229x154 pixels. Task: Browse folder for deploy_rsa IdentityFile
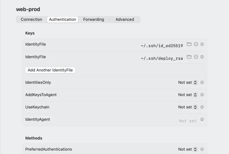[x=189, y=57]
